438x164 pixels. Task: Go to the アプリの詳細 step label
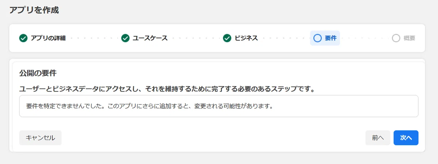[48, 38]
